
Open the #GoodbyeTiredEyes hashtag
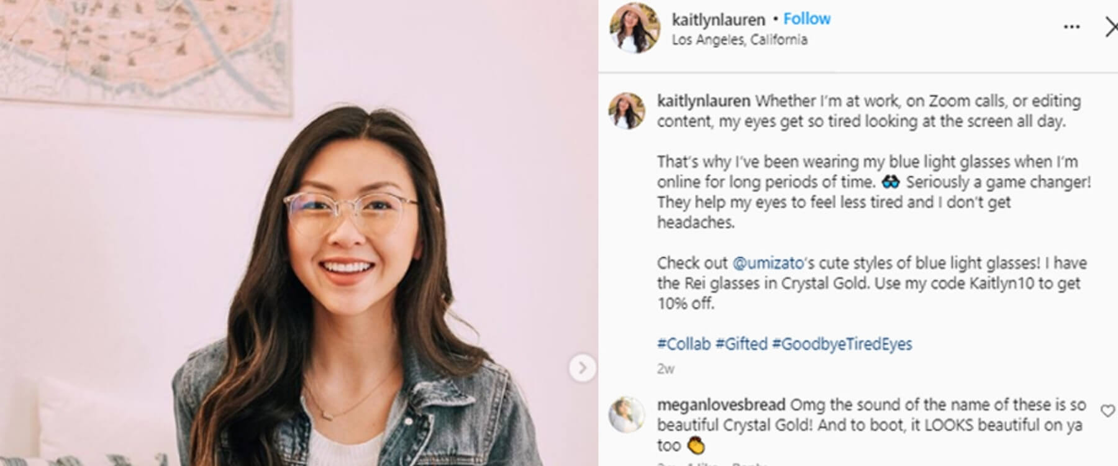click(842, 344)
